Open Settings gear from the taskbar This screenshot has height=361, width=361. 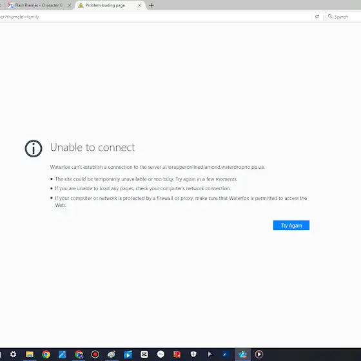pos(13,355)
